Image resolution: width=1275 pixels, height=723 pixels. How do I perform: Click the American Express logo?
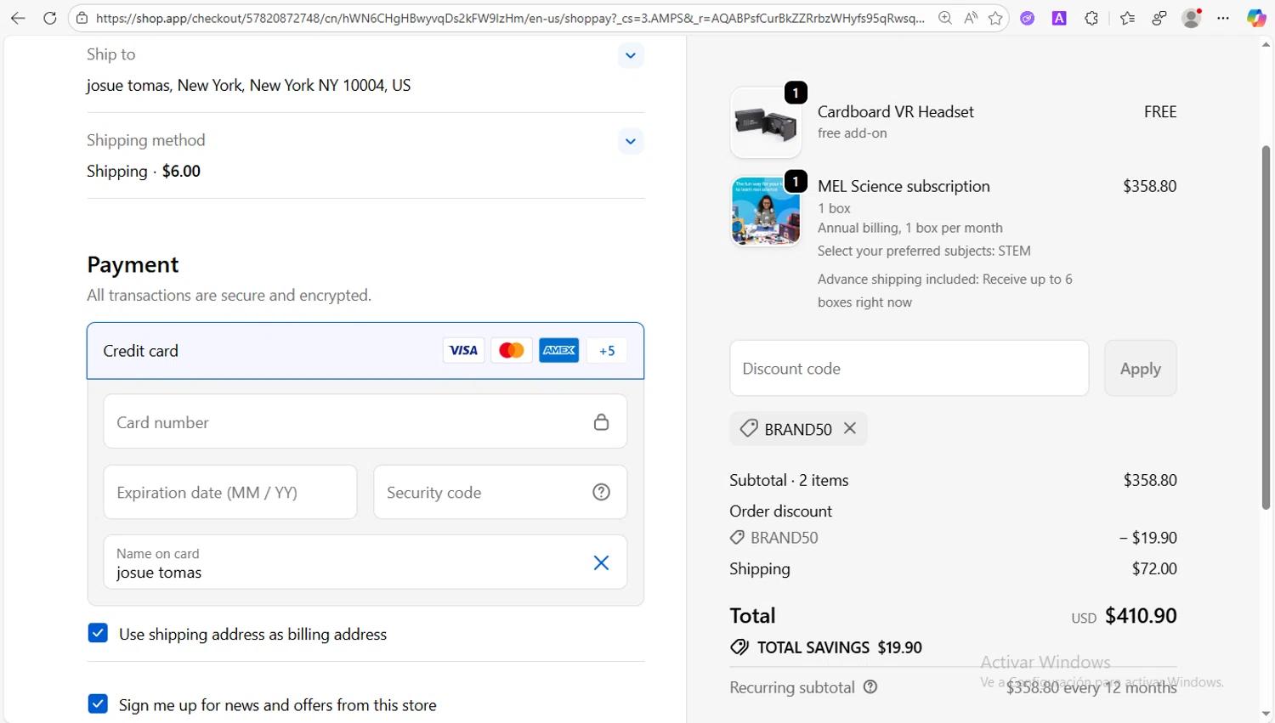[558, 350]
